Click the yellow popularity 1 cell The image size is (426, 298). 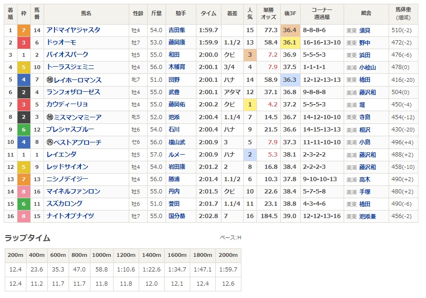click(250, 105)
